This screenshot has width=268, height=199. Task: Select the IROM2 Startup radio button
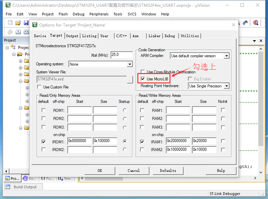click(125, 149)
